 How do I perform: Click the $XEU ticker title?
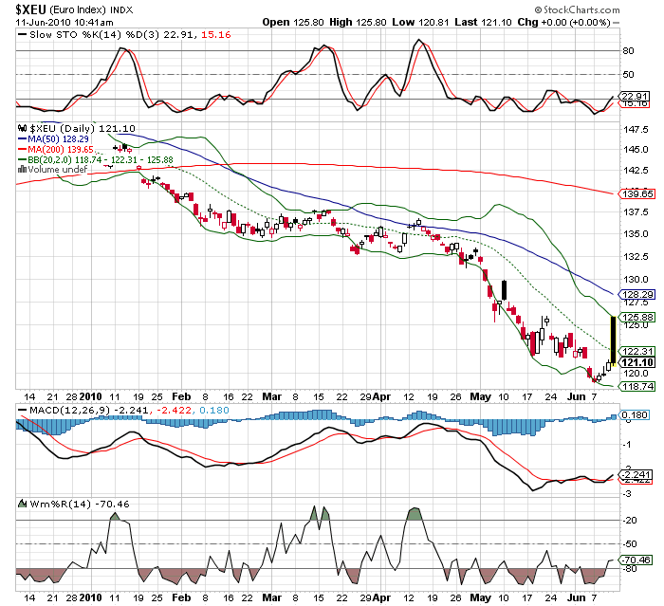pos(30,9)
